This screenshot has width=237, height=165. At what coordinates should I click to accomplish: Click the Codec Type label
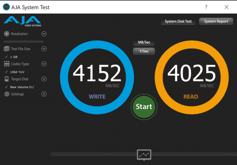point(20,64)
